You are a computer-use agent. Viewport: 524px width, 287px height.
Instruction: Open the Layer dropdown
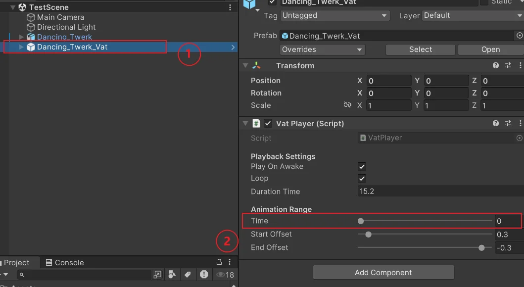click(473, 15)
